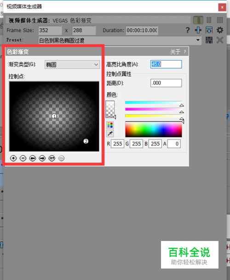Select next control point arrow

pyautogui.click(x=42, y=158)
